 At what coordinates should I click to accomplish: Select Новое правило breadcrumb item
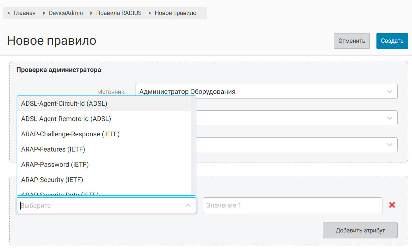(175, 13)
